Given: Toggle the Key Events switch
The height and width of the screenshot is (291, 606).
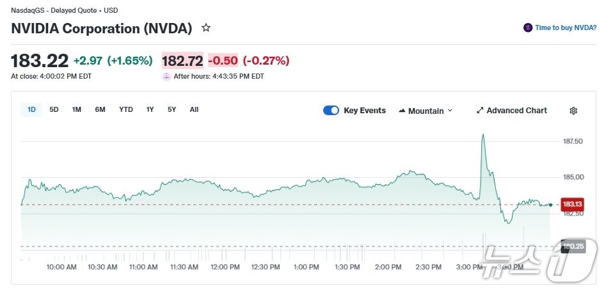Looking at the screenshot, I should click(x=331, y=111).
